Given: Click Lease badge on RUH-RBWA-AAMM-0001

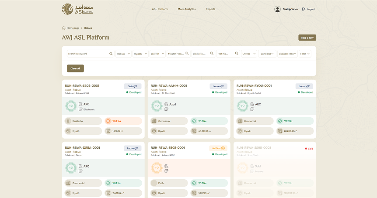Looking at the screenshot, I should click(218, 86).
